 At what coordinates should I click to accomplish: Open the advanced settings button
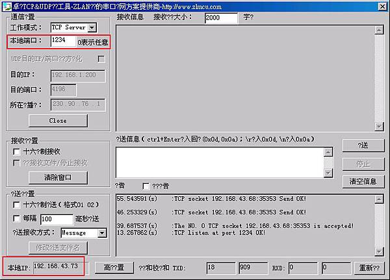(114, 268)
